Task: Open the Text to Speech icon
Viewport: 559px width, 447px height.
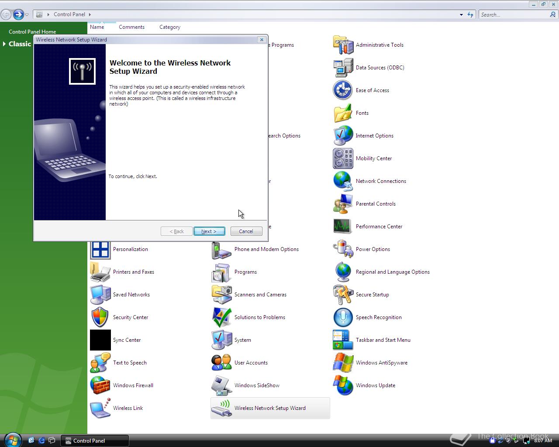Action: point(100,363)
